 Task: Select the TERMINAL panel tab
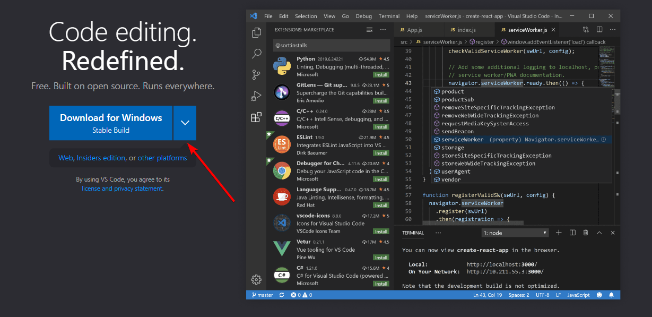413,233
